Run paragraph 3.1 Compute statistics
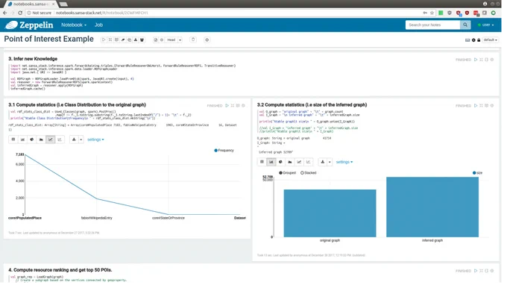 point(227,105)
